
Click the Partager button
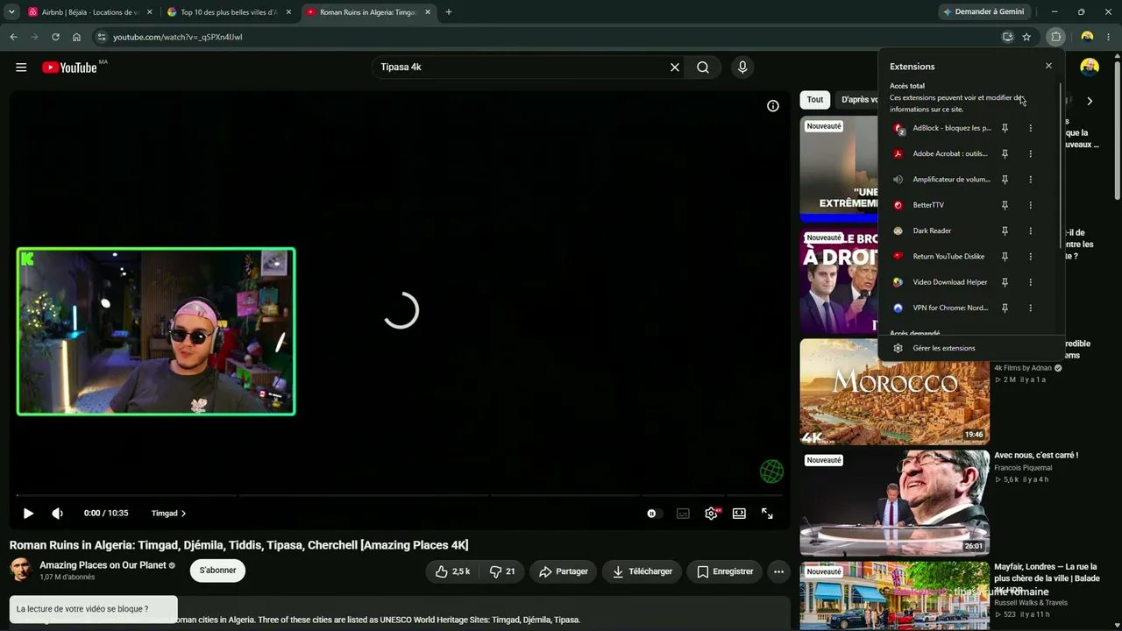tap(564, 571)
